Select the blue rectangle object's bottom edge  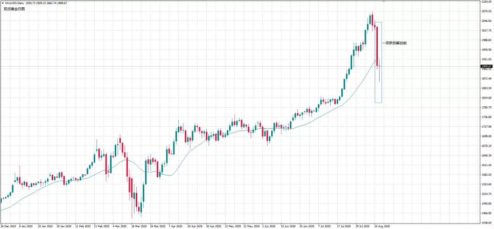point(378,102)
